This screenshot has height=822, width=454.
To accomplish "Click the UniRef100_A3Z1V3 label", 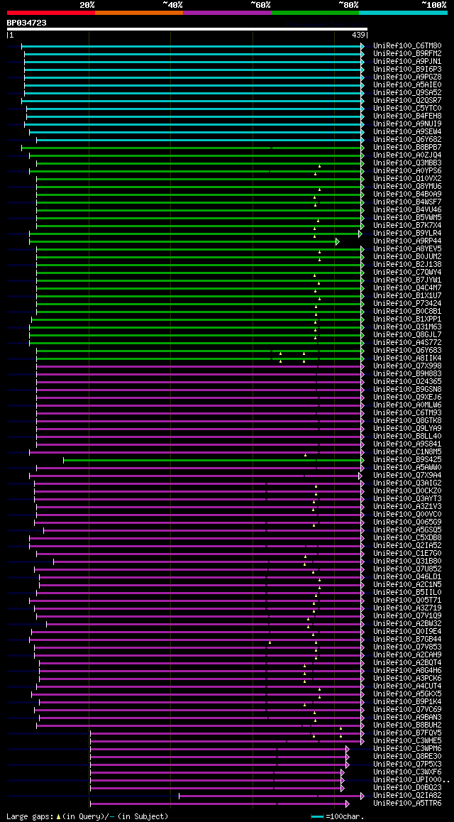I will (x=407, y=506).
